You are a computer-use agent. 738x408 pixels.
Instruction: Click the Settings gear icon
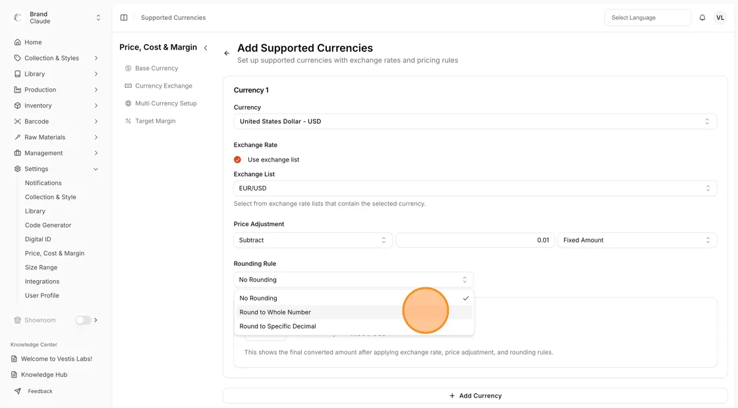coord(17,169)
